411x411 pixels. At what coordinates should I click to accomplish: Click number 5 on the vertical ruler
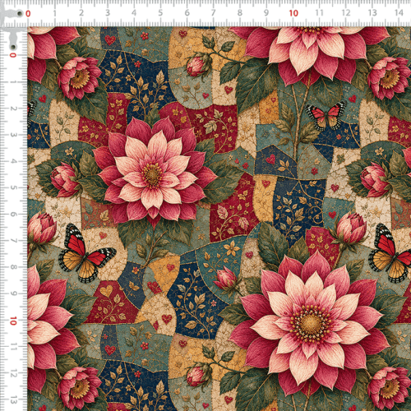[x=13, y=187]
